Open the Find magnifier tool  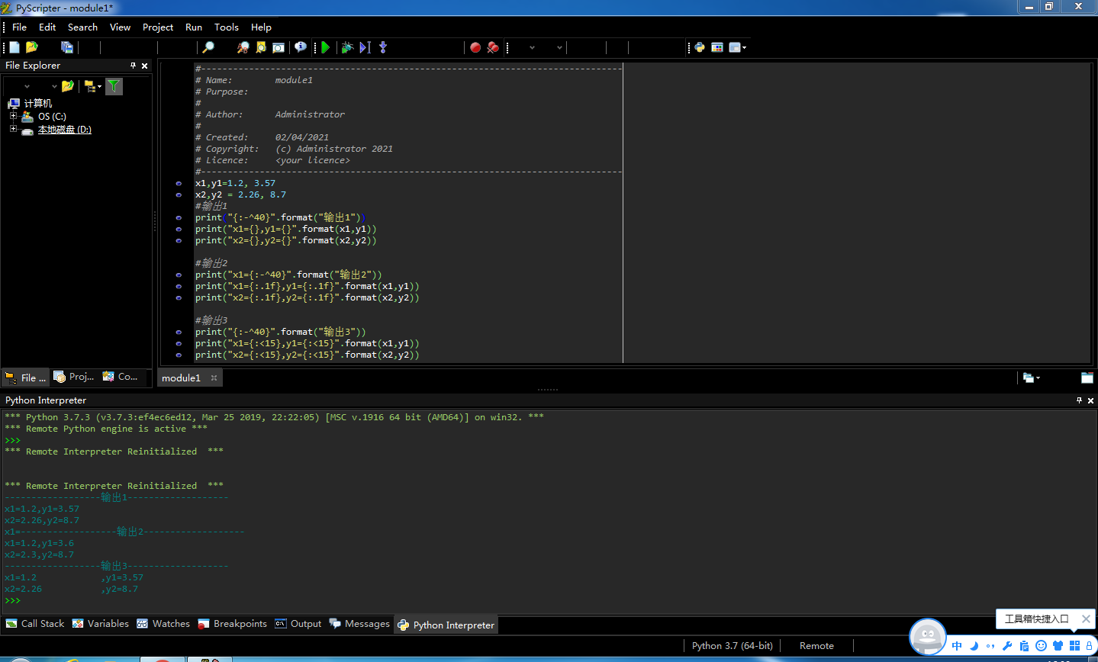pyautogui.click(x=208, y=47)
